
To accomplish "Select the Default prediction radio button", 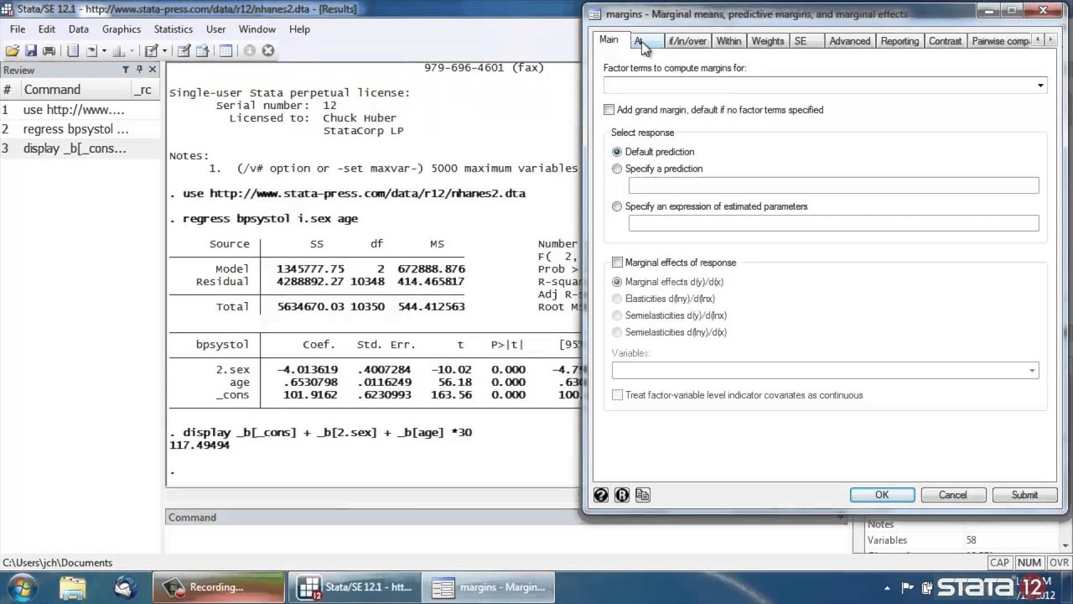I will (617, 152).
